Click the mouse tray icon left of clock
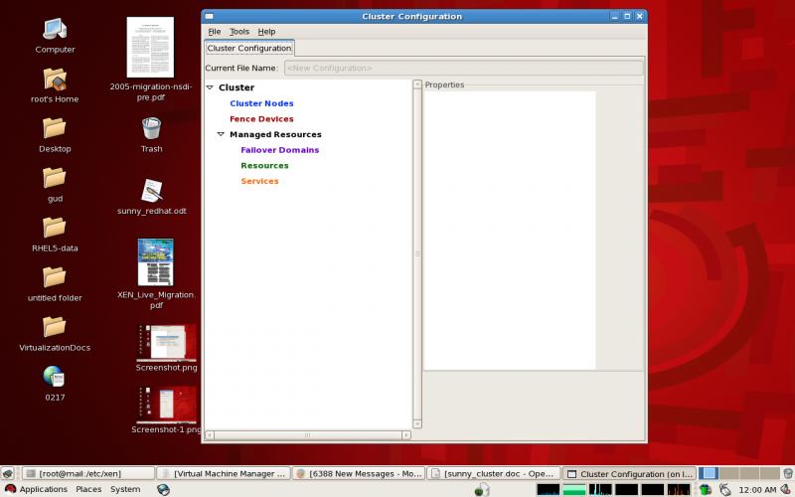Screen dimensions: 795x497 coord(725,489)
